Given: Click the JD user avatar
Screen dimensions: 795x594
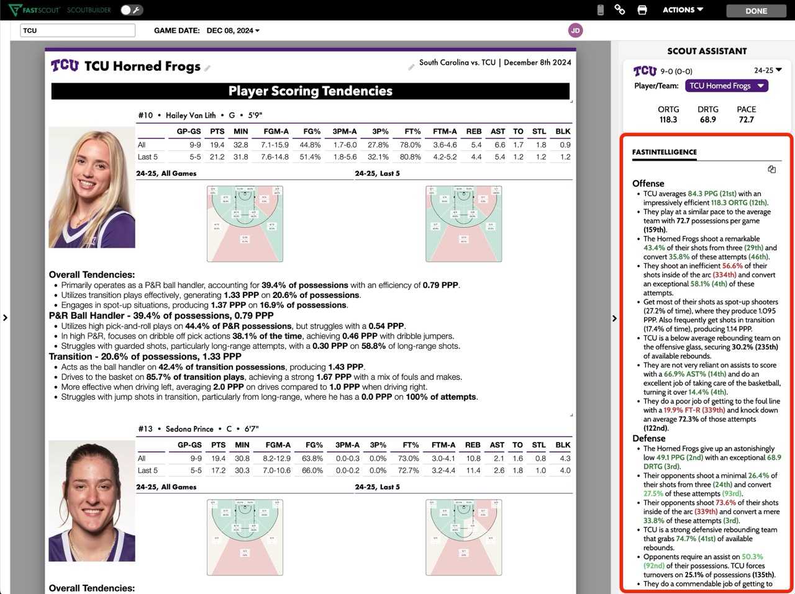Looking at the screenshot, I should click(576, 30).
